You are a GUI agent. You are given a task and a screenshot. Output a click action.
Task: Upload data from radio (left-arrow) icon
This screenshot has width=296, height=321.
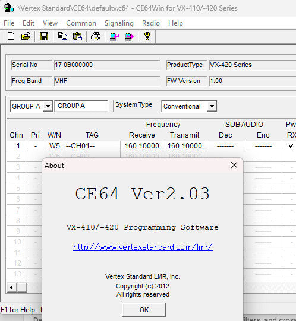point(114,37)
